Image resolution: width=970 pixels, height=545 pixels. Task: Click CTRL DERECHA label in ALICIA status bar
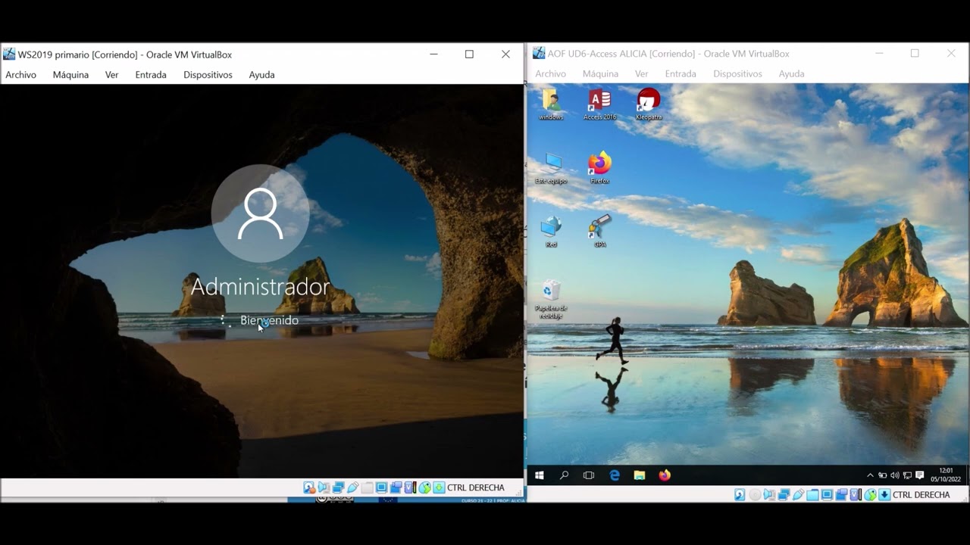(x=921, y=494)
